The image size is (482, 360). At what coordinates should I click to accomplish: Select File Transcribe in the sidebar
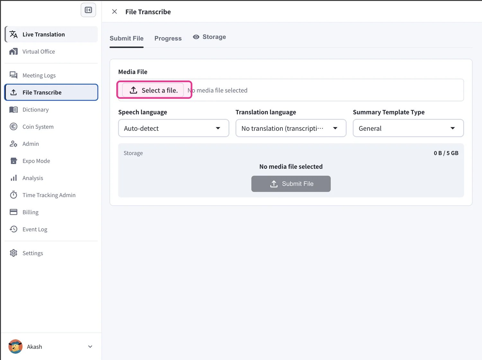51,92
